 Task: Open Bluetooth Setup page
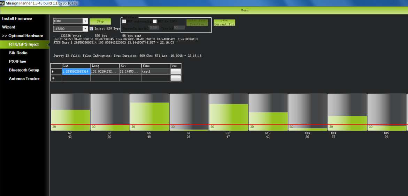click(x=24, y=70)
